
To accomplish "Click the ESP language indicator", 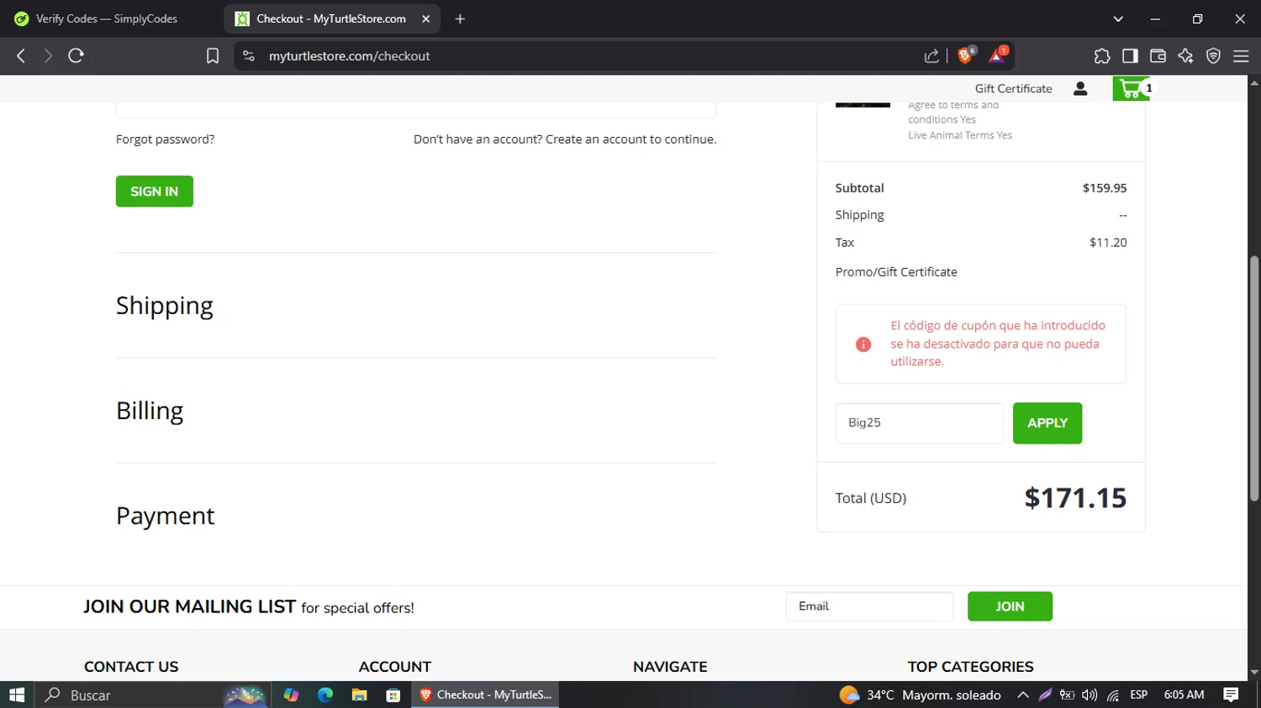I will point(1139,695).
